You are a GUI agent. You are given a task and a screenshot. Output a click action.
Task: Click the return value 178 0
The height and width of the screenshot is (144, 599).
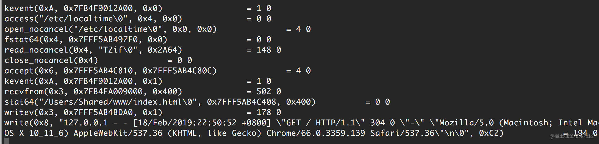tap(269, 113)
